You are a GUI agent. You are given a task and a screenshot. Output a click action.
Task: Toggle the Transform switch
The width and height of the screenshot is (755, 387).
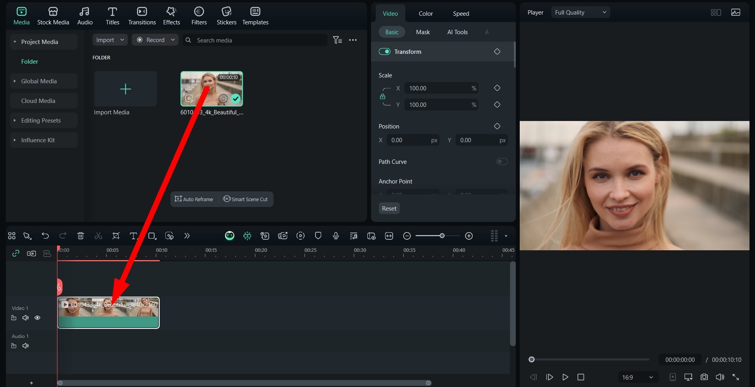tap(384, 51)
